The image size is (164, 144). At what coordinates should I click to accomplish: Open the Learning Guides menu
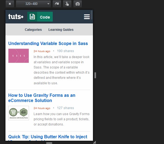point(61,30)
